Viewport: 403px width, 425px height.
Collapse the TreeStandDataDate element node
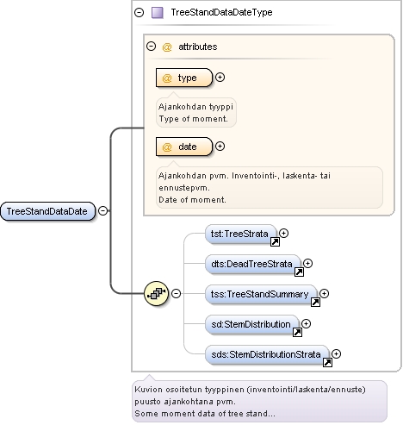[x=102, y=211]
